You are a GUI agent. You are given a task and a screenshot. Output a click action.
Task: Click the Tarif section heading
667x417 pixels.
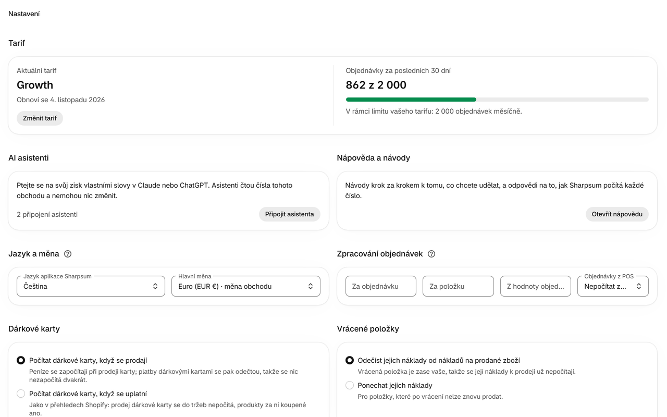coord(17,43)
